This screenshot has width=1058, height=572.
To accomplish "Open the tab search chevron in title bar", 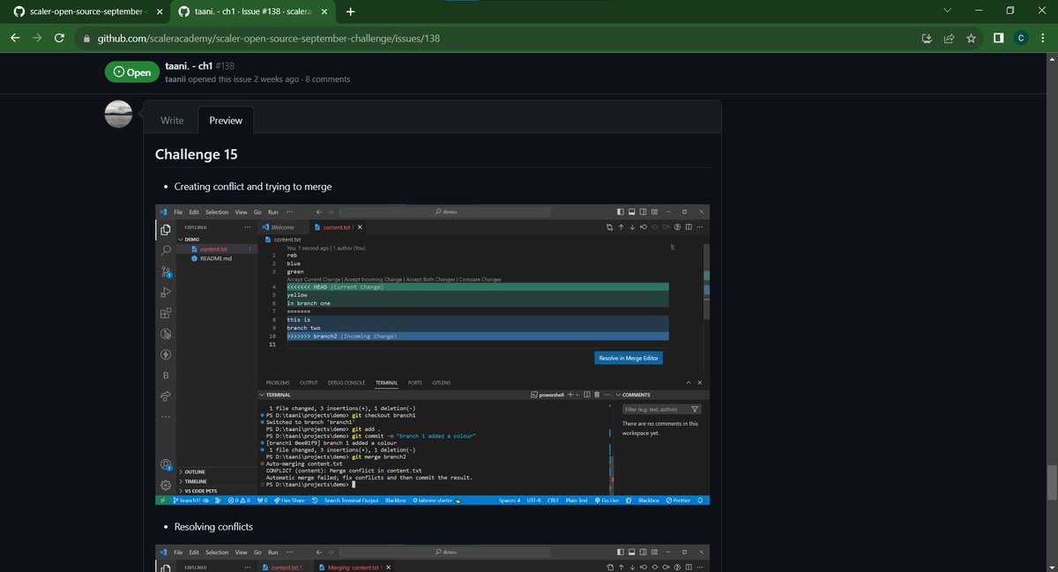I will [x=948, y=11].
